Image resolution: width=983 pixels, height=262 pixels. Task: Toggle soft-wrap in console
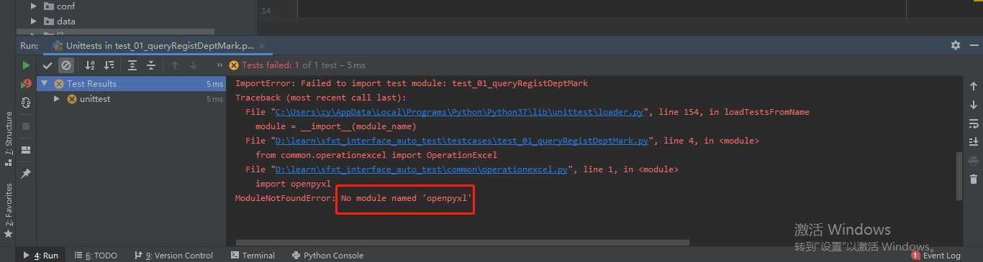point(974,123)
